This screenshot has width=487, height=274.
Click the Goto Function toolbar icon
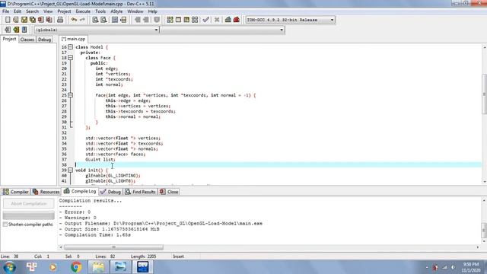pyautogui.click(x=115, y=20)
